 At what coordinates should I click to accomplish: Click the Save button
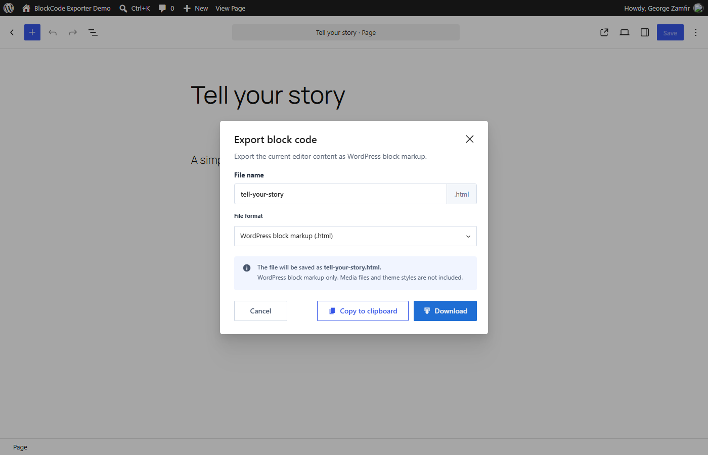pyautogui.click(x=670, y=32)
